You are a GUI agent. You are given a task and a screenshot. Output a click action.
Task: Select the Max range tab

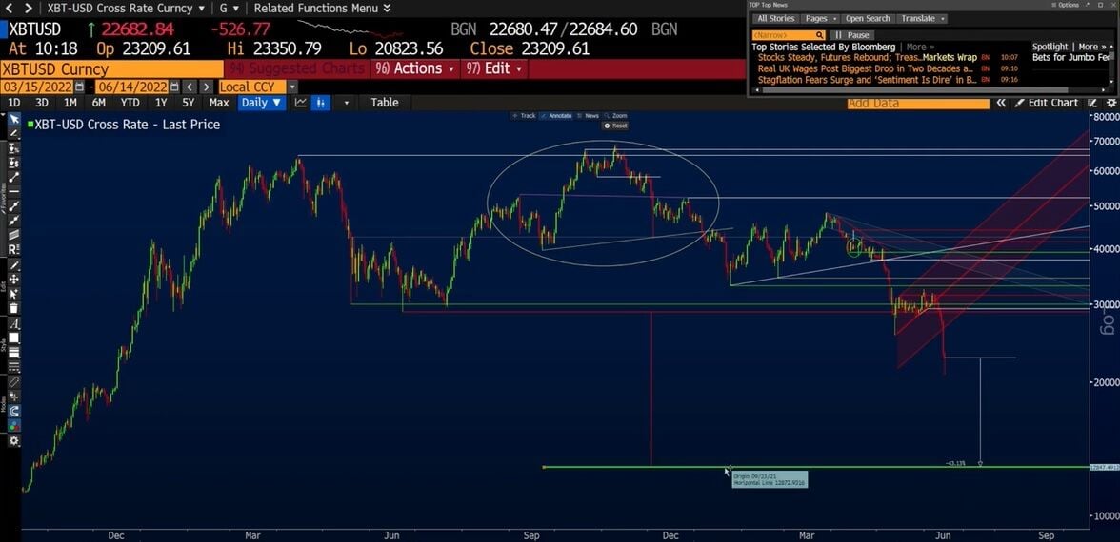click(x=219, y=103)
